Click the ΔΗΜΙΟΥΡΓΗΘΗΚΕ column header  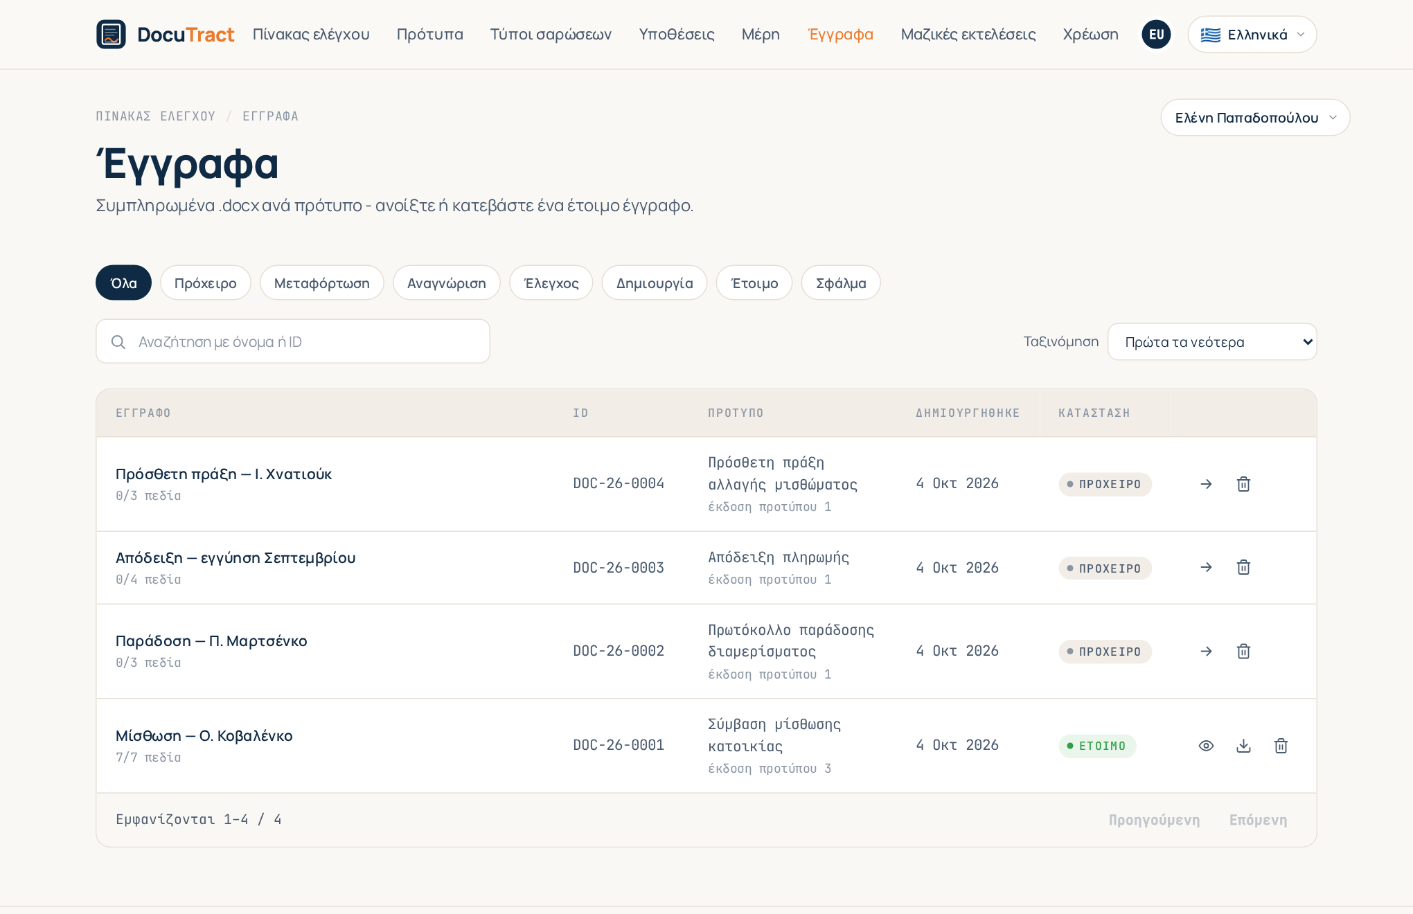tap(968, 413)
